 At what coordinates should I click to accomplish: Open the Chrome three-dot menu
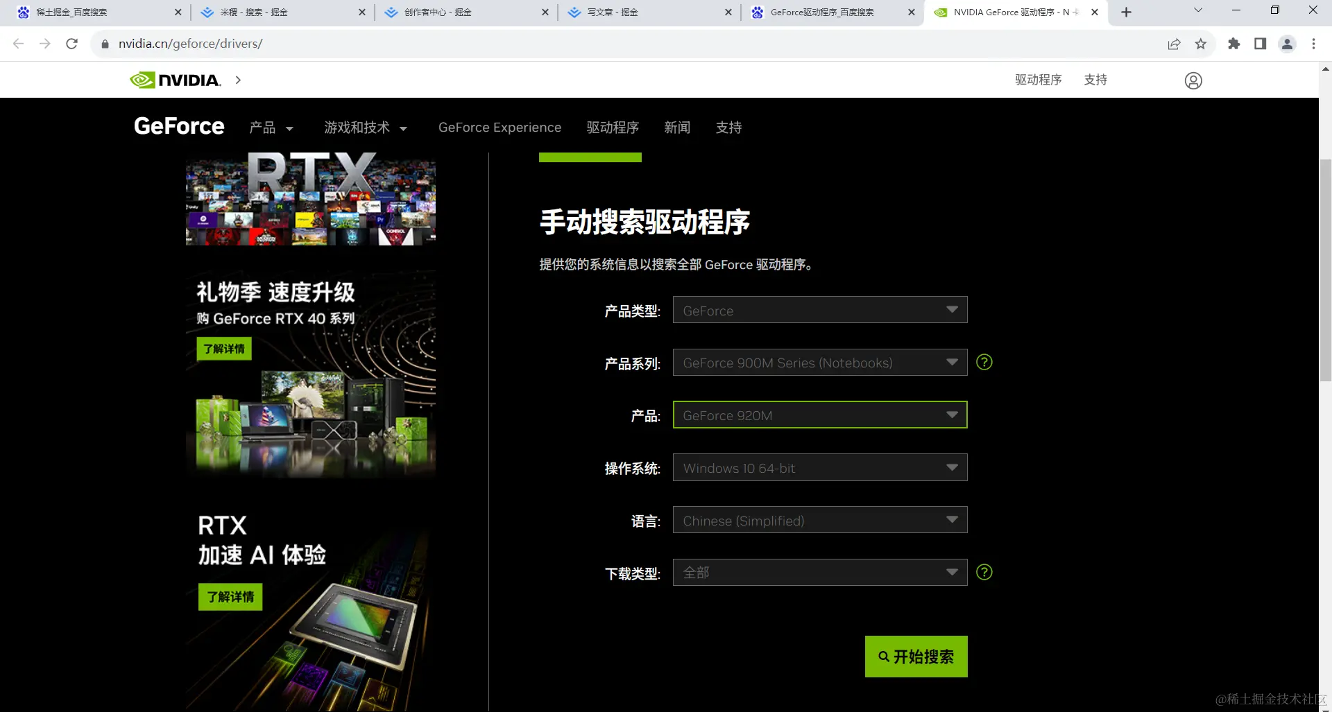click(1313, 44)
